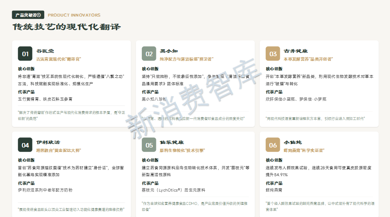390x217 pixels.
Task: Click the 06 number badge
Action: (x=273, y=145)
